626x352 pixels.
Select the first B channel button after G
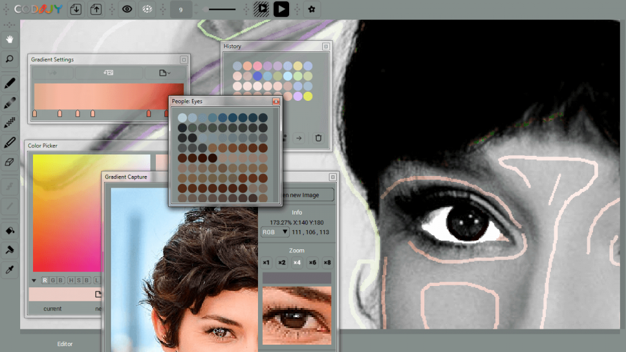[61, 280]
